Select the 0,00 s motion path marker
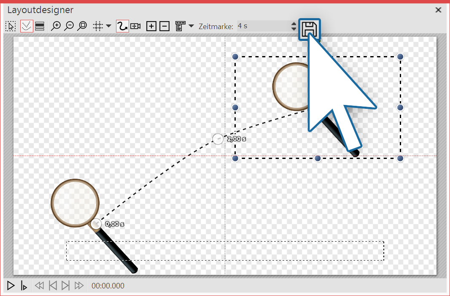The width and height of the screenshot is (450, 296). coord(96,224)
